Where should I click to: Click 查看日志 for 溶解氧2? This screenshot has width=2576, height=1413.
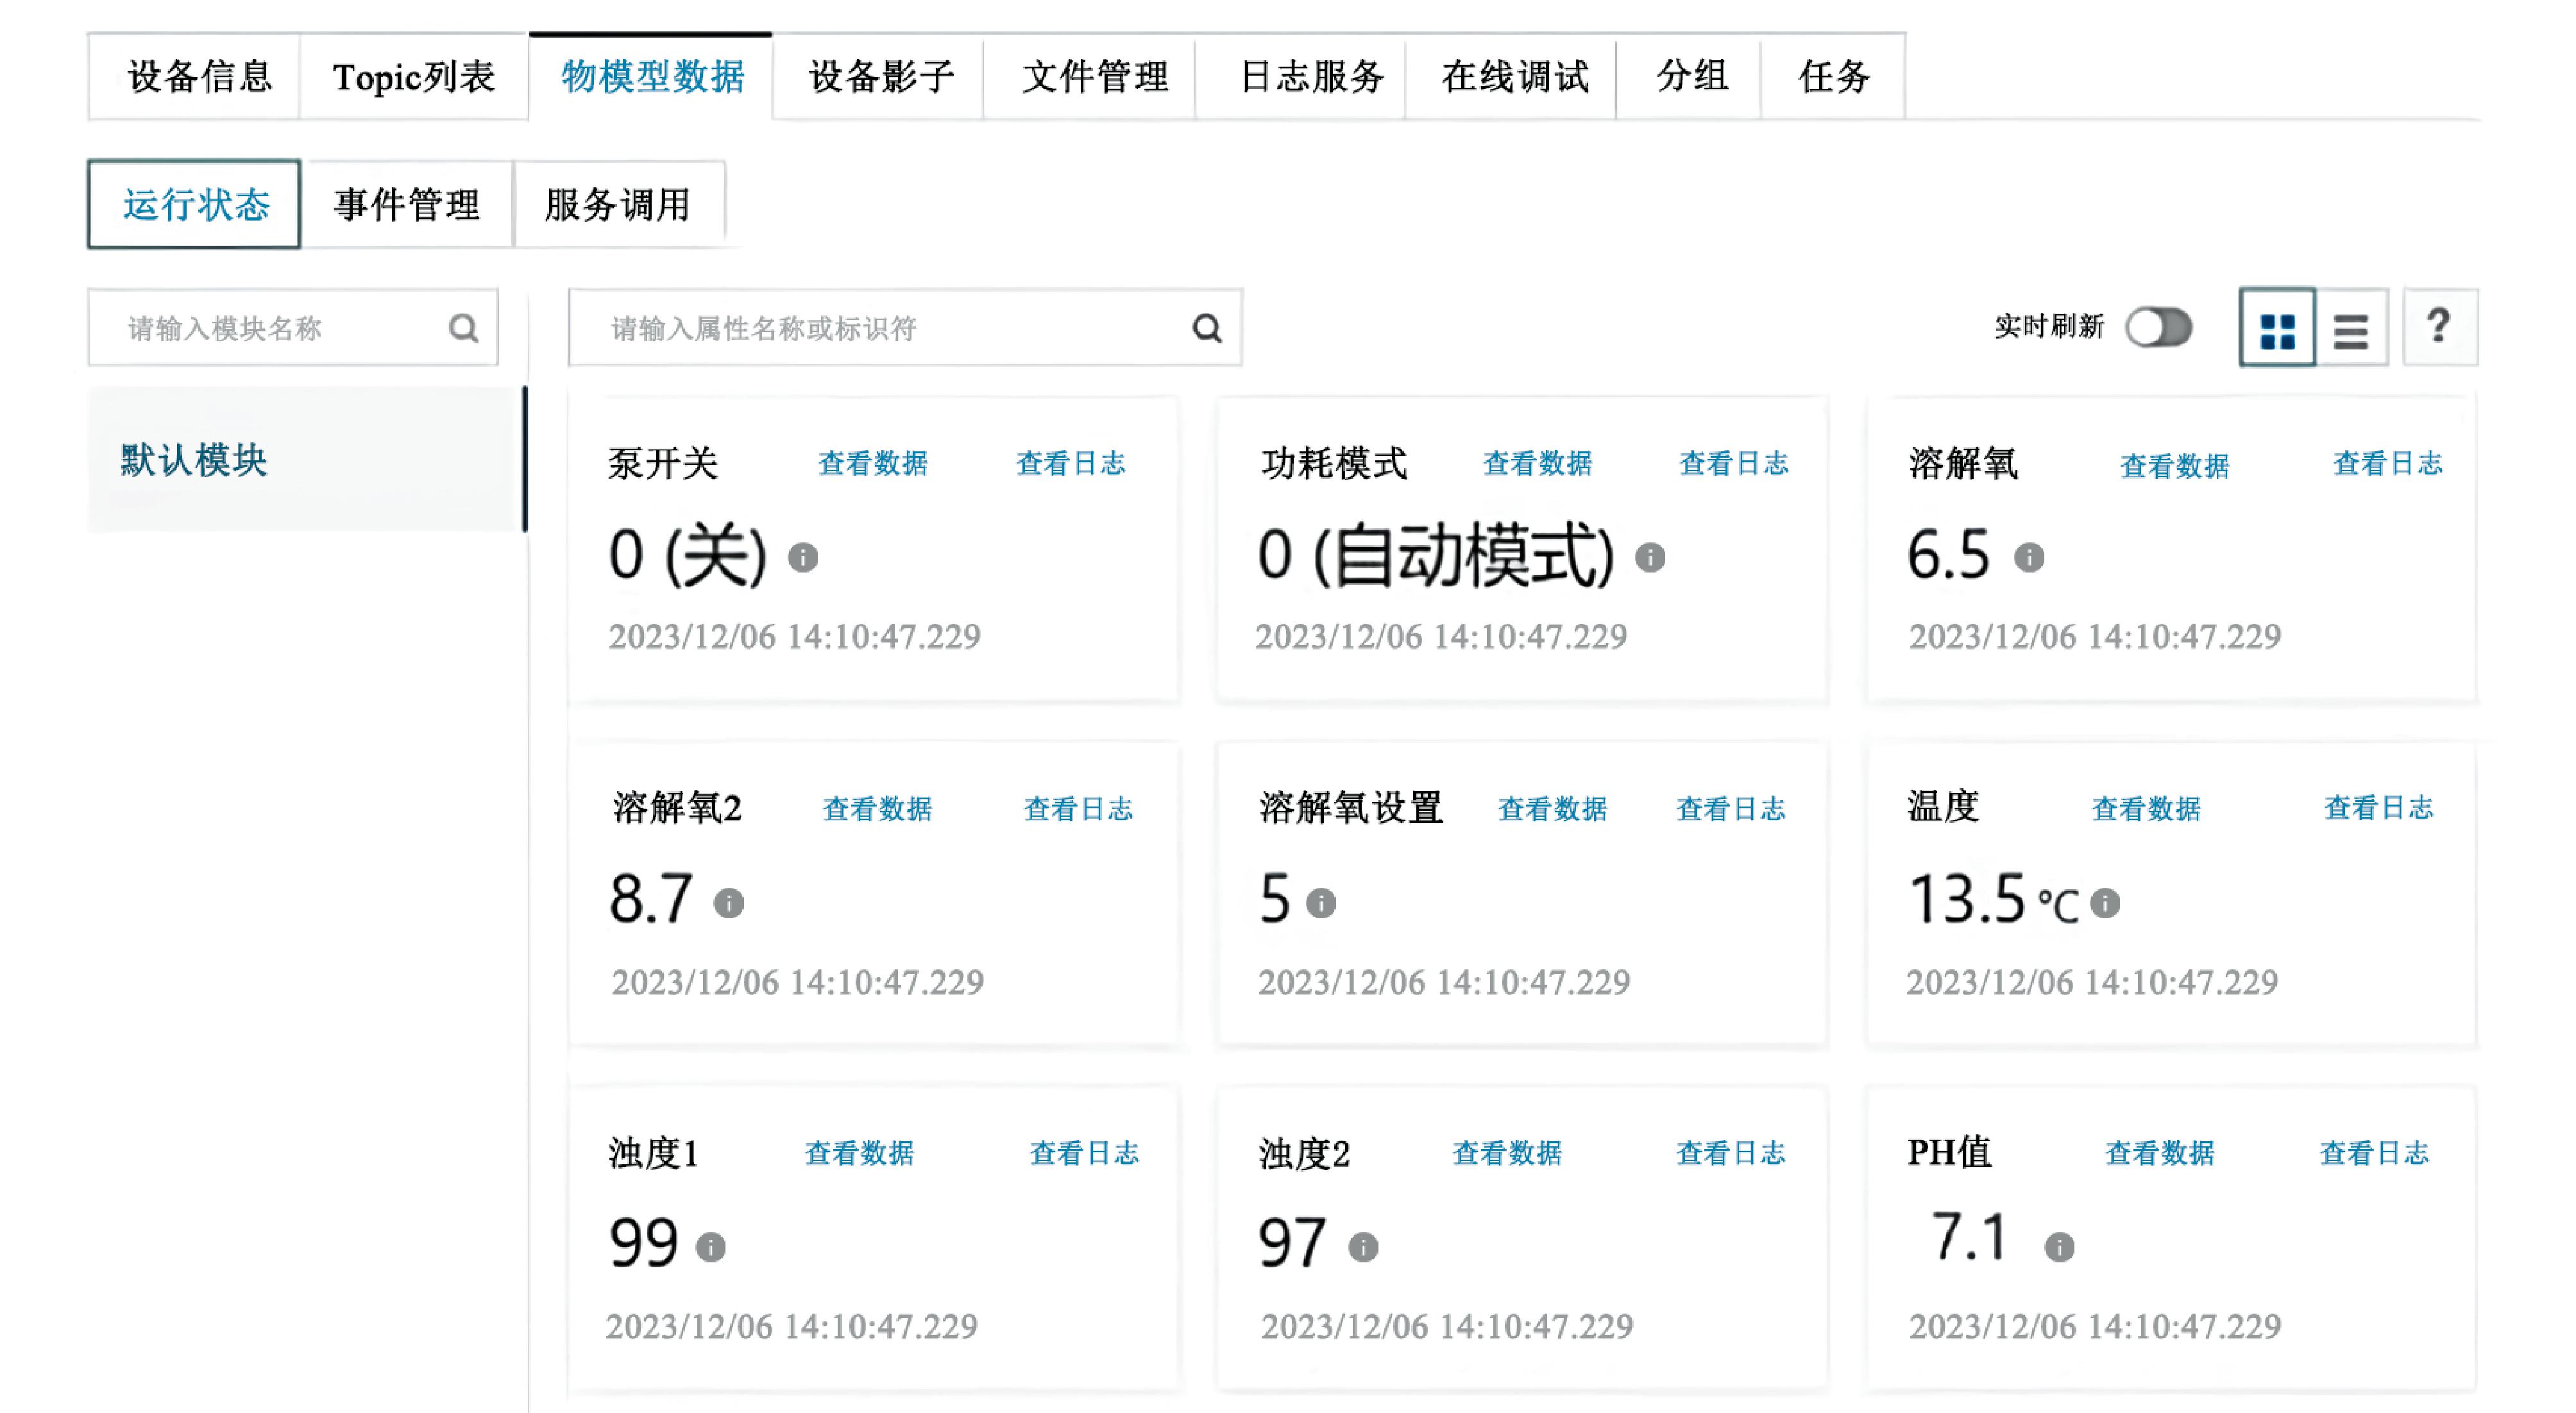pyautogui.click(x=1078, y=808)
